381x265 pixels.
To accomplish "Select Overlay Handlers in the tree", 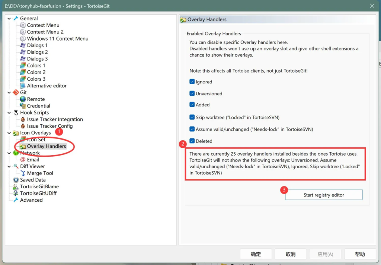I will click(47, 146).
